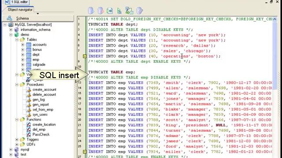Click the last toolbar icon, cylinder with pencil
This screenshot has width=282, height=158.
click(139, 11)
